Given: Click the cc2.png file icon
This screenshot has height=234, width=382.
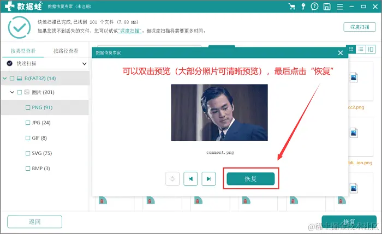Looking at the screenshot, I should (354, 77).
